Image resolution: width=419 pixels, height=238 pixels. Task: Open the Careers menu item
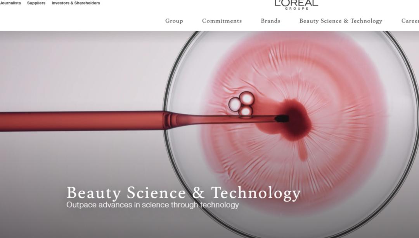[x=410, y=21]
